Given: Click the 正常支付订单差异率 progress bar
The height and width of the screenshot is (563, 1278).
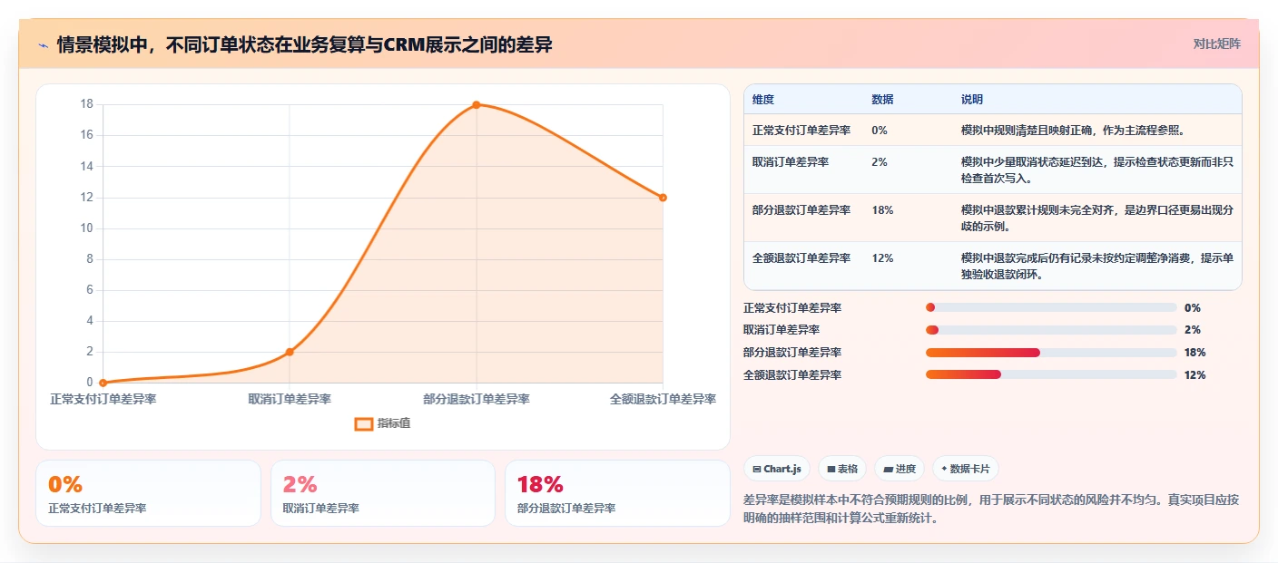Looking at the screenshot, I should tap(1051, 308).
